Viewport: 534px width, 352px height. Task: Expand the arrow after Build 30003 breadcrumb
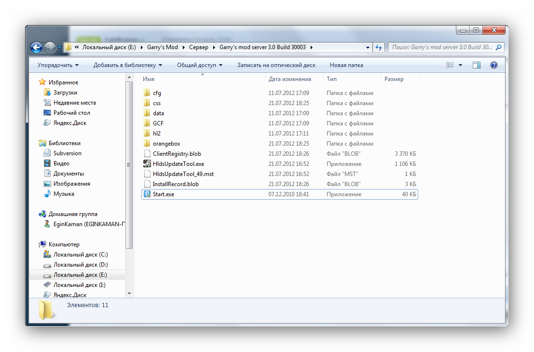[x=311, y=47]
